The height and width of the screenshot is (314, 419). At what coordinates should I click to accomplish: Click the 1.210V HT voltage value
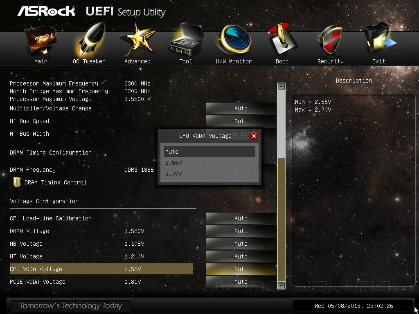134,256
